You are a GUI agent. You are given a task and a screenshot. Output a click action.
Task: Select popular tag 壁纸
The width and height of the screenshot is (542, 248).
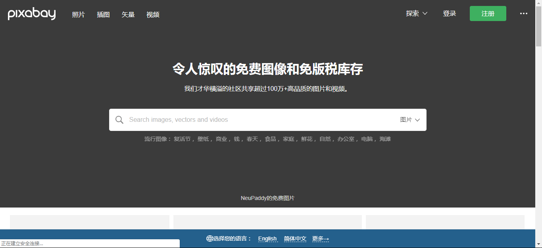pos(203,139)
